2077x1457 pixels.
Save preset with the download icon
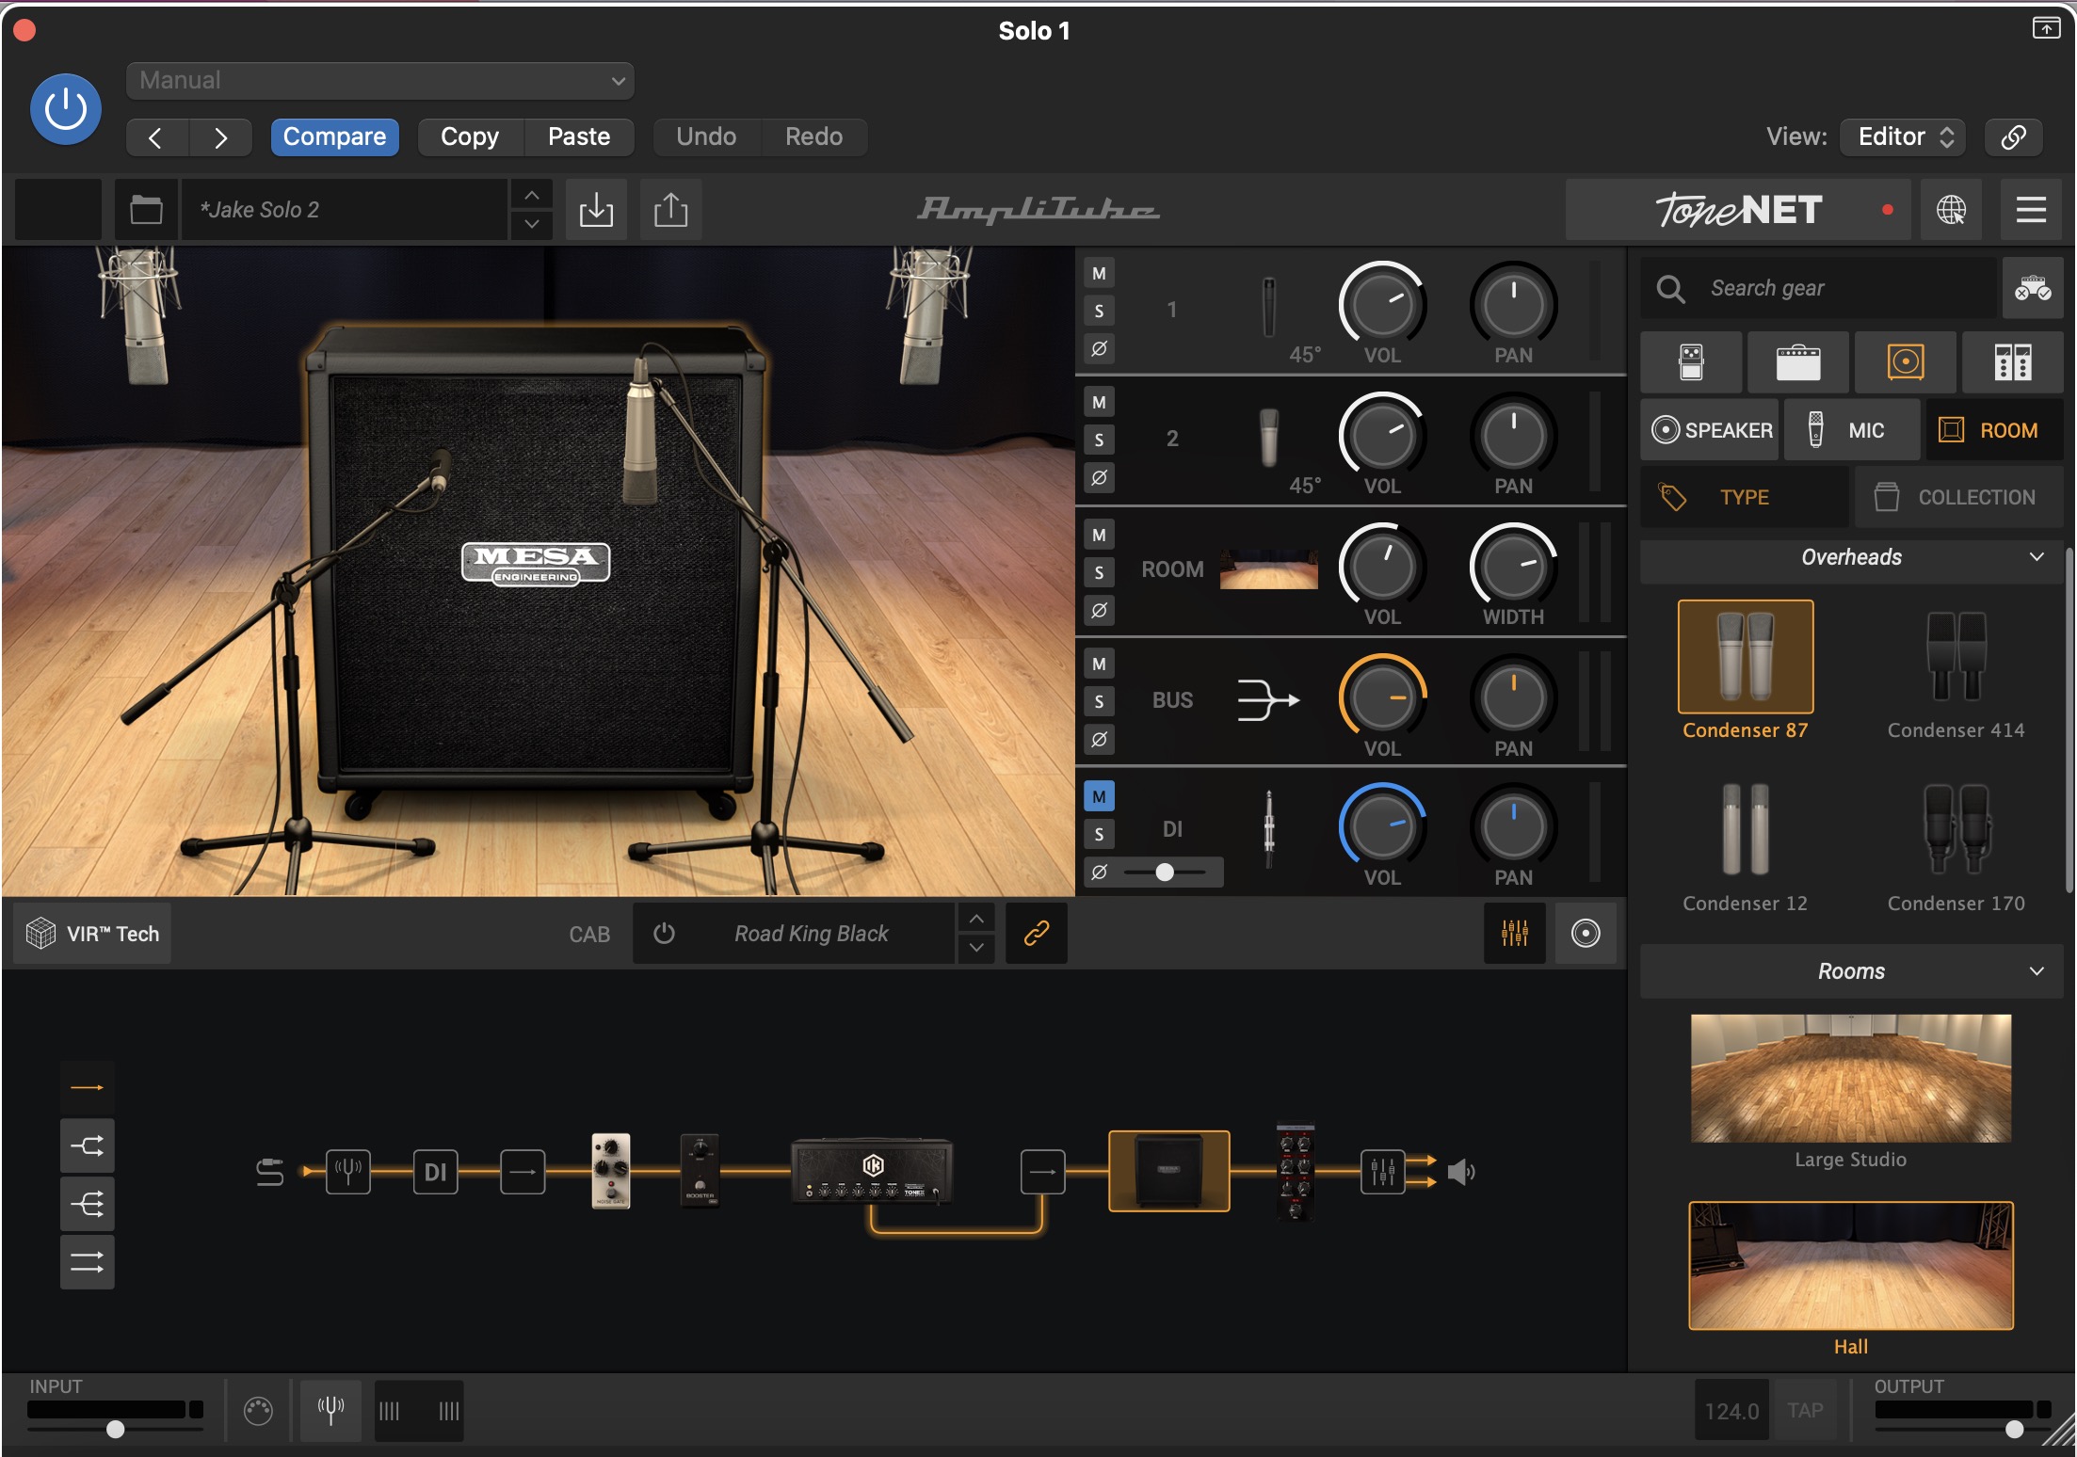(596, 209)
